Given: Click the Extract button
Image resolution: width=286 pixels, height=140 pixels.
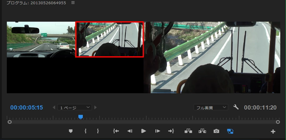Looking at the screenshot, I should [x=202, y=131].
